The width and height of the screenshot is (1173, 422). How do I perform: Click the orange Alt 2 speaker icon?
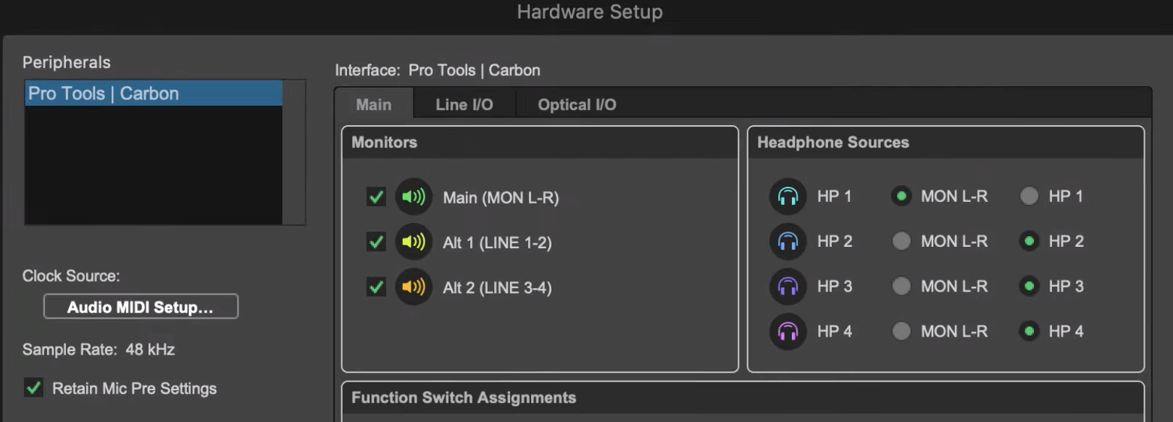414,287
